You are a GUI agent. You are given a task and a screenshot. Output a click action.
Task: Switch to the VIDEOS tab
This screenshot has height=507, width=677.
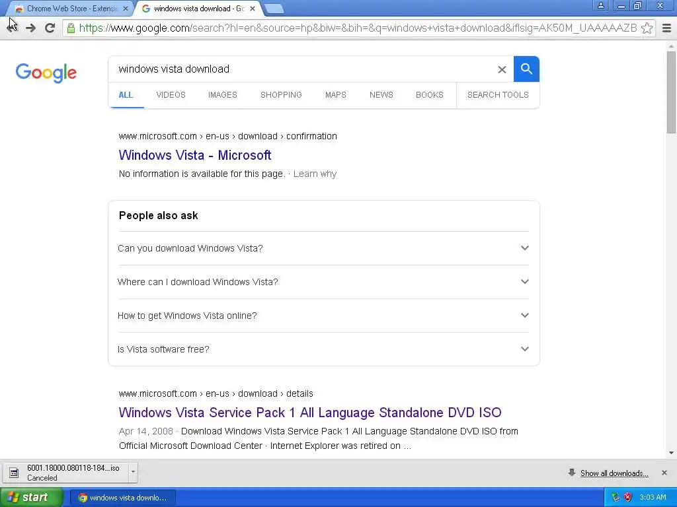coord(171,95)
